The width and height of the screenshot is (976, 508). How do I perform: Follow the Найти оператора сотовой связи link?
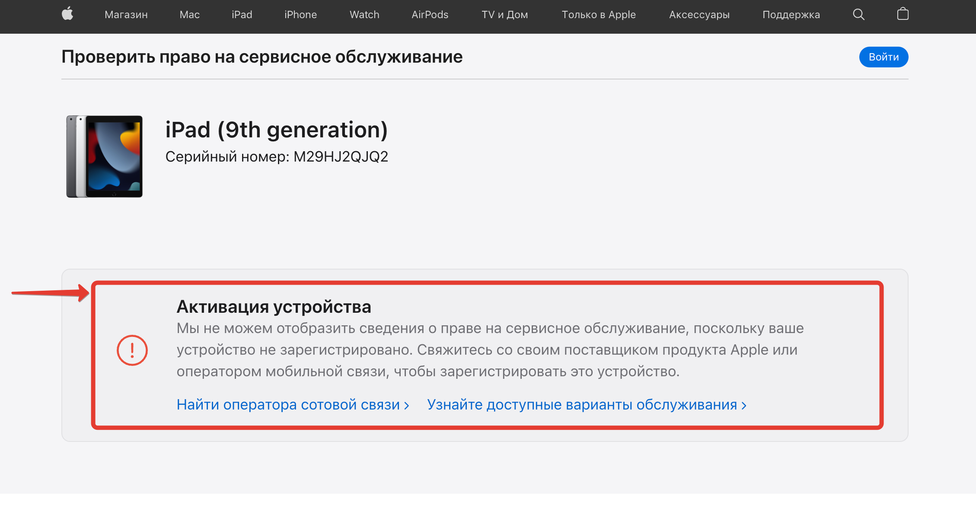tap(293, 405)
